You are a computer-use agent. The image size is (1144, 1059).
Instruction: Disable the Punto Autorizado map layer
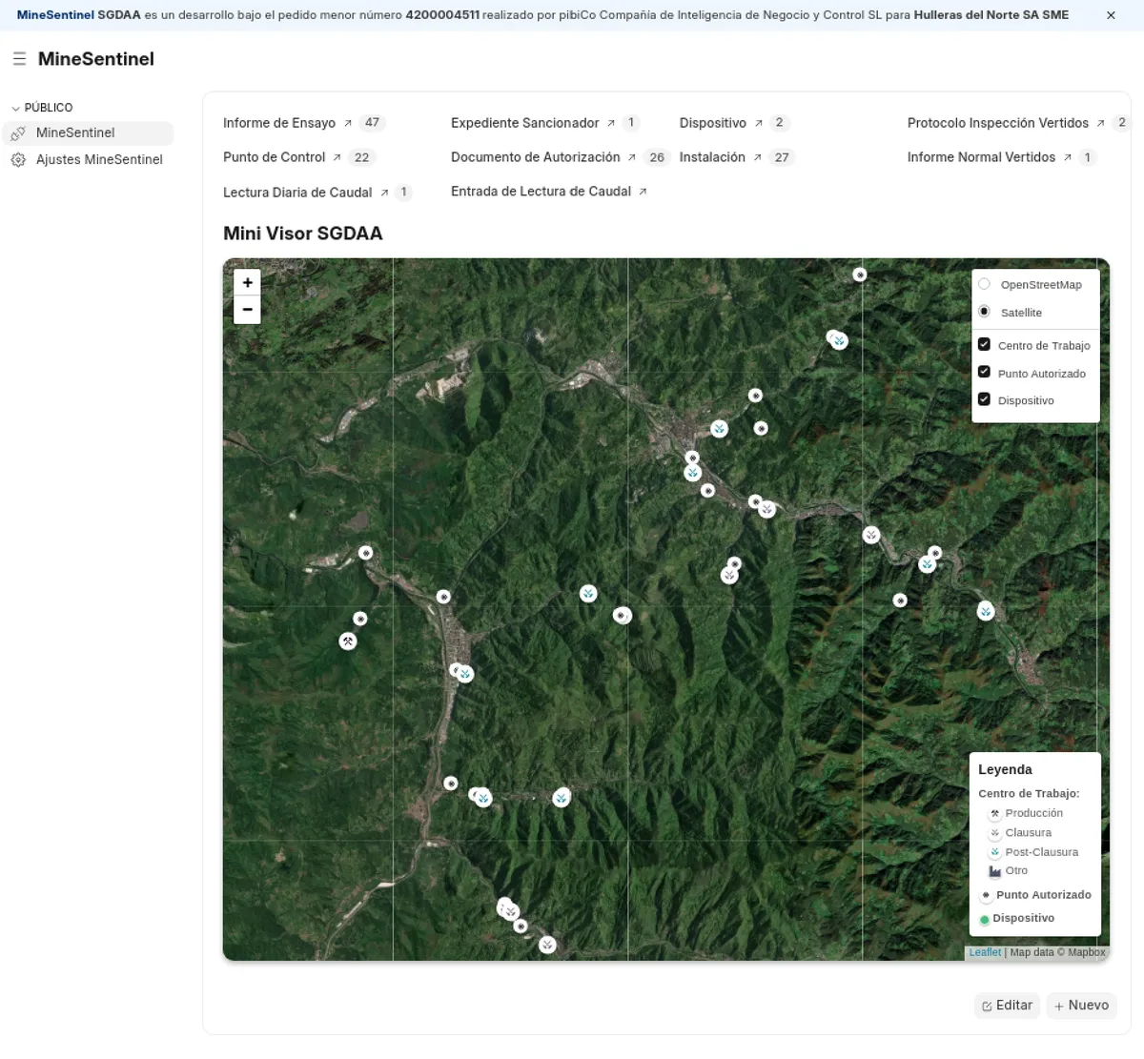tap(984, 372)
